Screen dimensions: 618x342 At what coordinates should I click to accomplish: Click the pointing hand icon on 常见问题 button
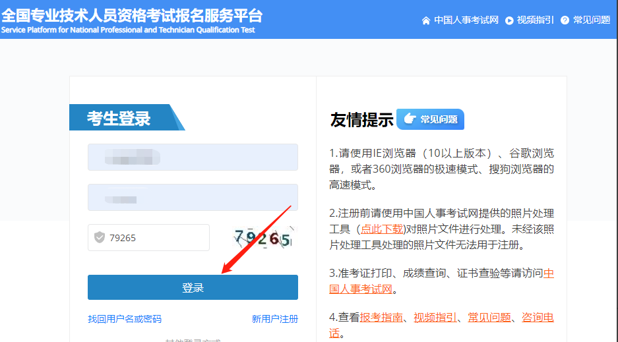[x=410, y=119]
